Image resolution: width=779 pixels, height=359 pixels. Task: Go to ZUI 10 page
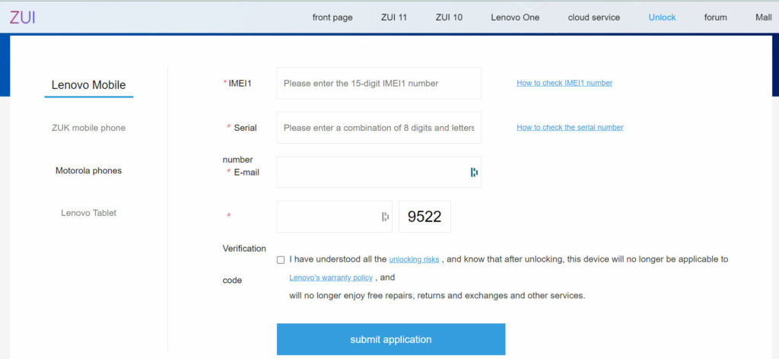click(x=449, y=17)
